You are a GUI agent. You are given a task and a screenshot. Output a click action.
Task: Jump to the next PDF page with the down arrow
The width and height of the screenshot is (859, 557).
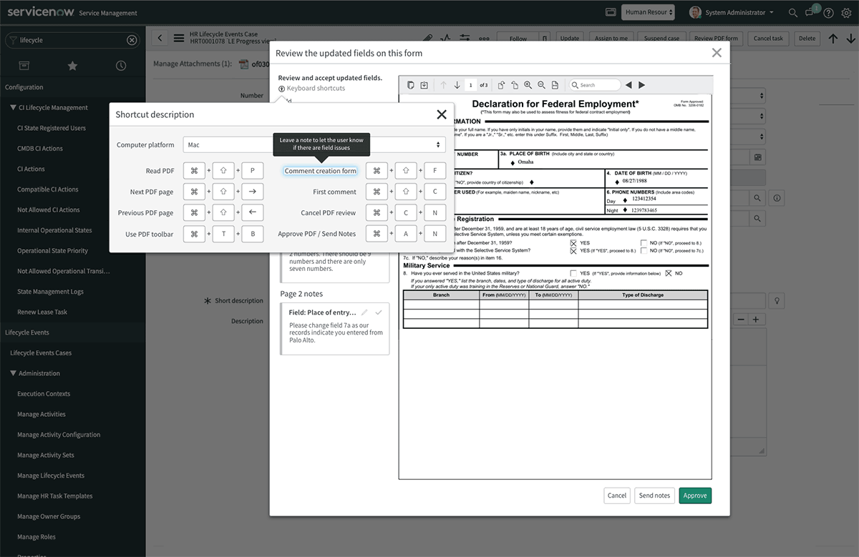[457, 84]
